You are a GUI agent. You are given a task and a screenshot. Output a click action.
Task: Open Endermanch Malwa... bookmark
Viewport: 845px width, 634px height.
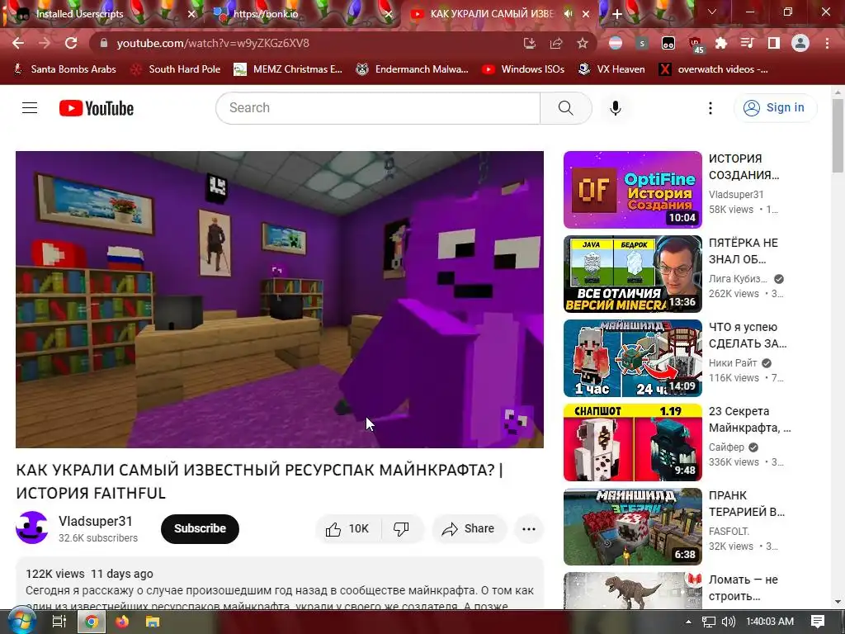(x=413, y=69)
